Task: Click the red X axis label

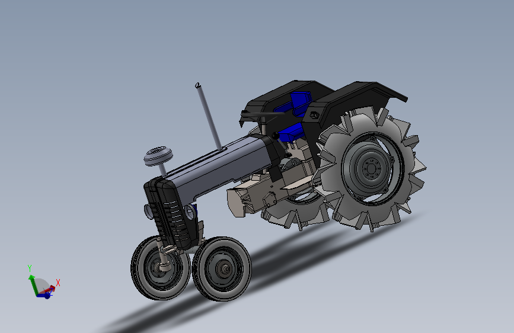Action: point(58,283)
